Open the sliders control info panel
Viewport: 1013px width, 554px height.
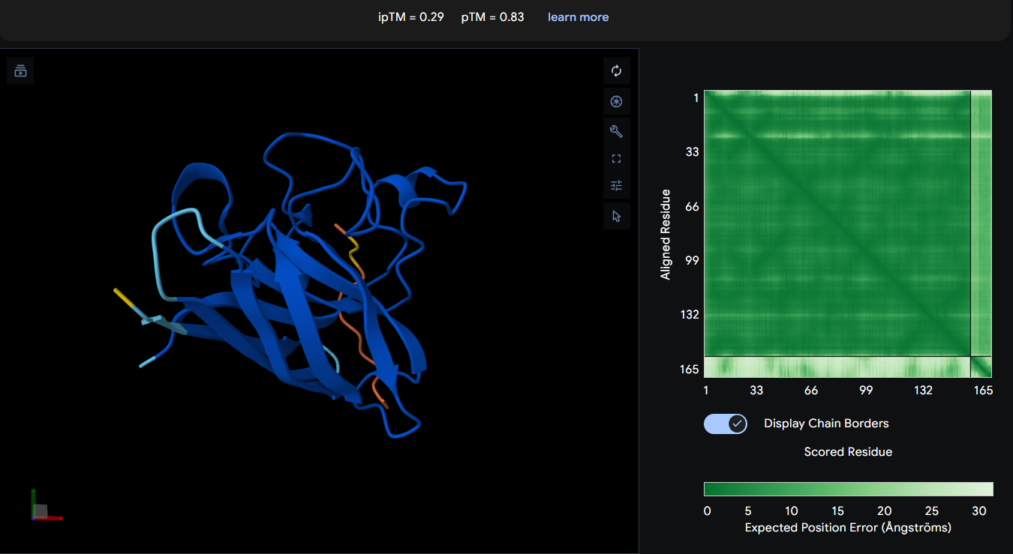pyautogui.click(x=617, y=185)
